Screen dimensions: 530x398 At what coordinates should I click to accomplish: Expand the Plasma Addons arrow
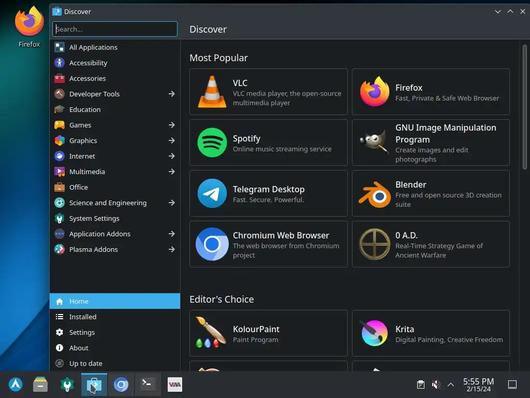coord(172,249)
